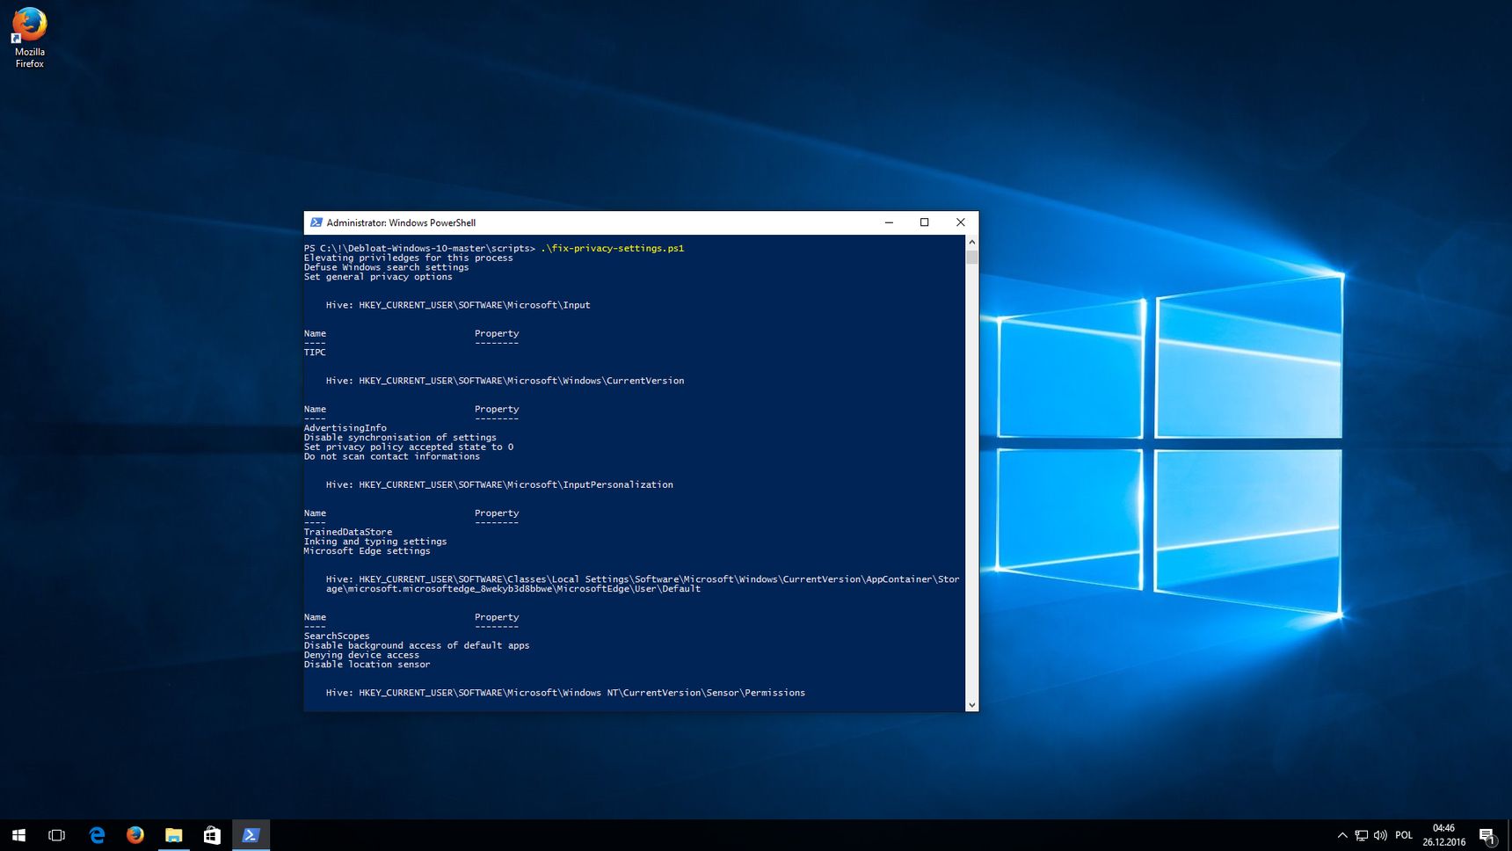The width and height of the screenshot is (1512, 851).
Task: Click 'Disable synchronisation of settings' line
Action: [x=400, y=438]
